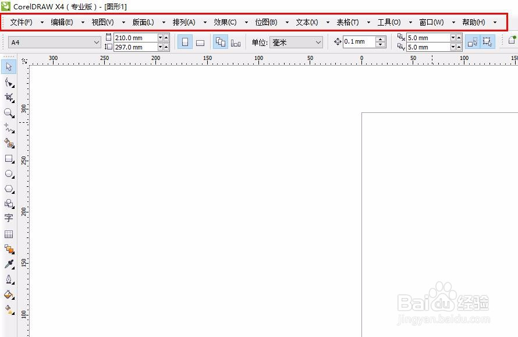The width and height of the screenshot is (518, 337).
Task: Click the duplicate X 5.0 mm field
Action: click(x=428, y=38)
